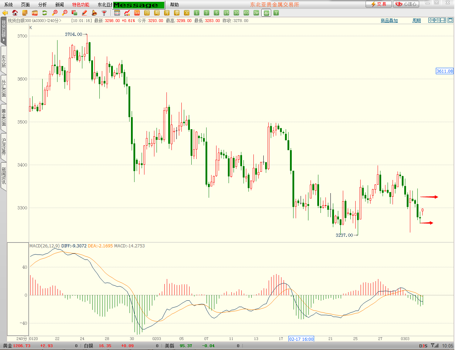Expand the 周期 period selector
The image size is (455, 350).
(416, 21)
